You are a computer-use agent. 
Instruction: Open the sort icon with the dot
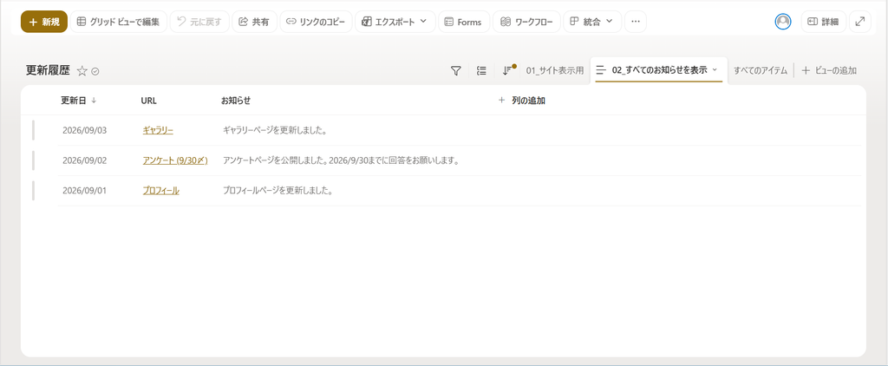pyautogui.click(x=508, y=70)
